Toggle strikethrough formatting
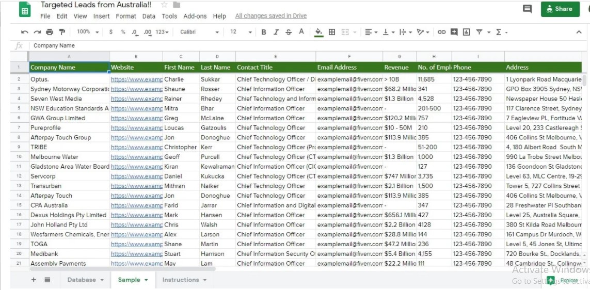Screen dimensions: 590x290 (289, 32)
